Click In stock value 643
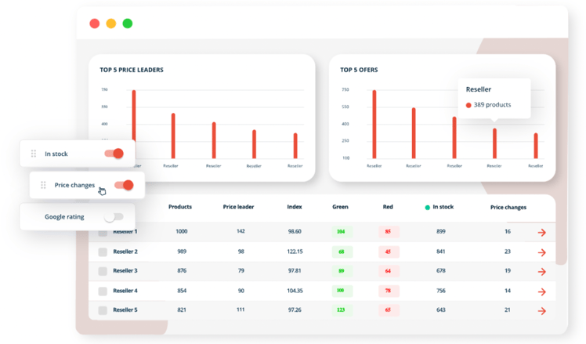Screen dimensions: 586x344 tap(441, 310)
